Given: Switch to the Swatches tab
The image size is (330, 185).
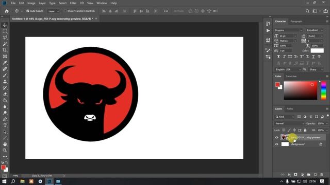Looking at the screenshot, I should (x=291, y=76).
